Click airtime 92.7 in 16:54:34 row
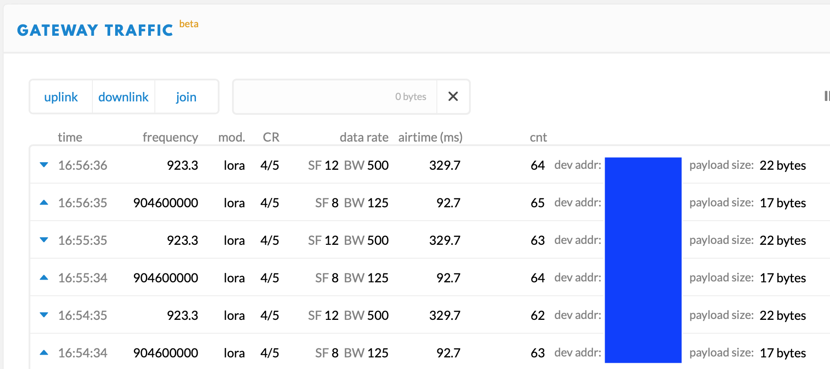 448,353
